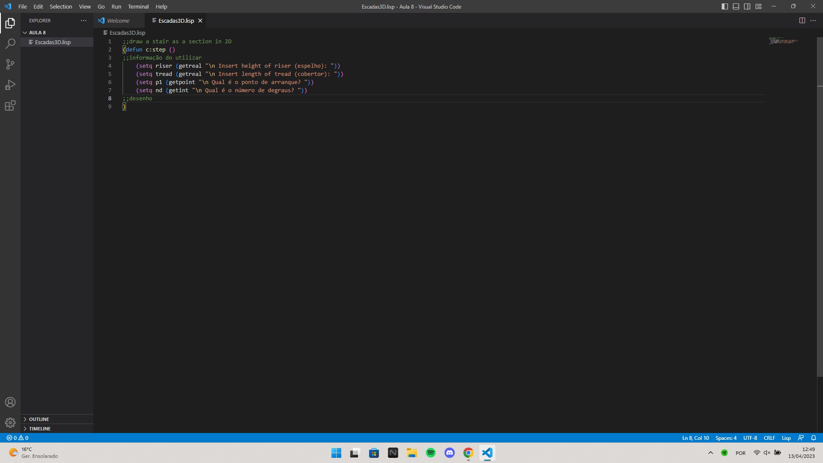Viewport: 823px width, 463px height.
Task: Close the Escadas3D.lisp tab
Action: click(x=200, y=21)
